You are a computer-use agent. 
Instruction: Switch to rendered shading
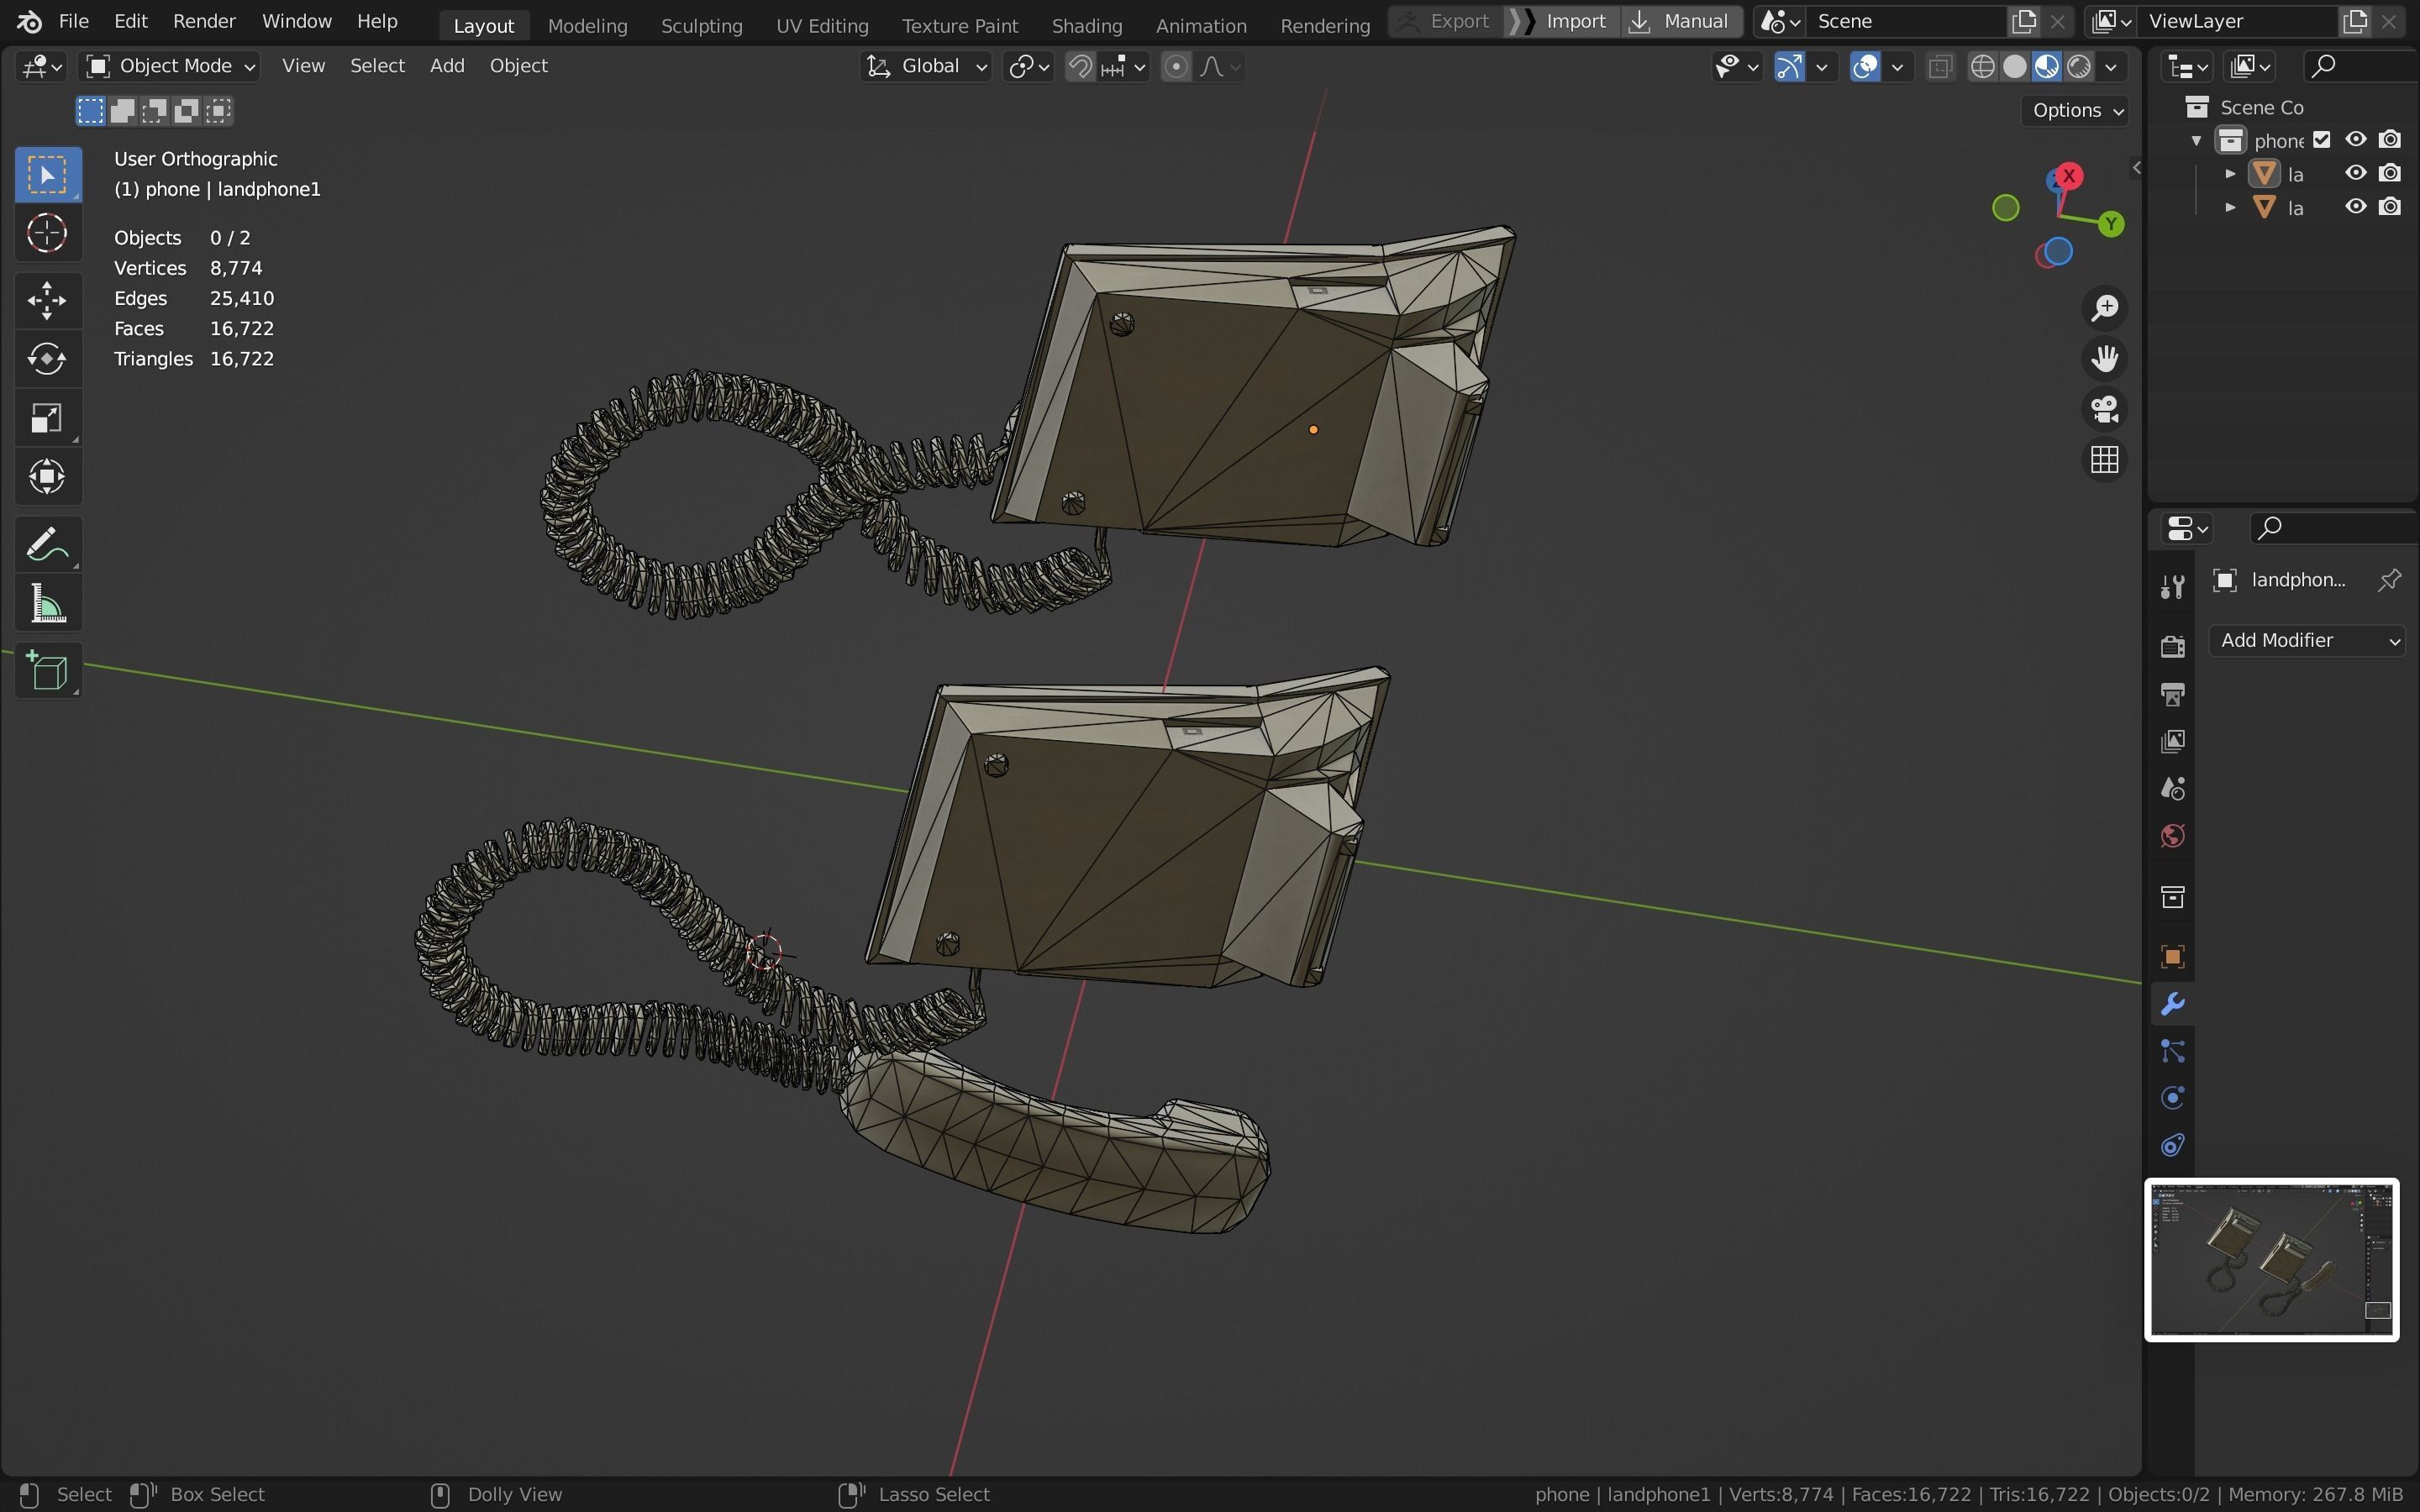pos(2079,67)
